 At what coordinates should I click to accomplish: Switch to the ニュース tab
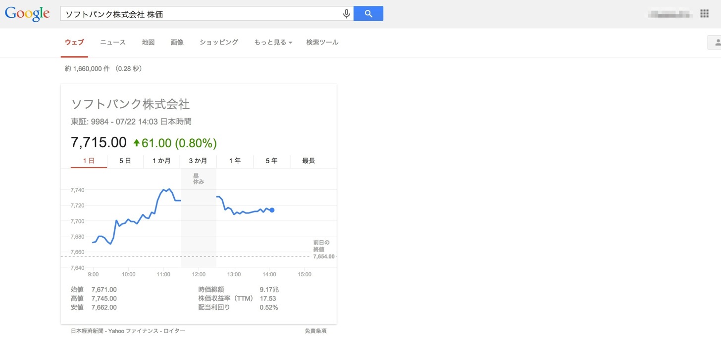(113, 42)
